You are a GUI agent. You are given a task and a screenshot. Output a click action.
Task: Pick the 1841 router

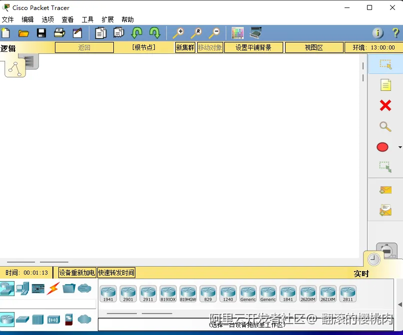tap(288, 294)
